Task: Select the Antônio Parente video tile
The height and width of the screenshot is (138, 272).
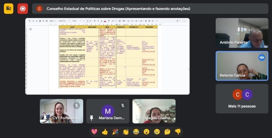Action: (x=242, y=33)
